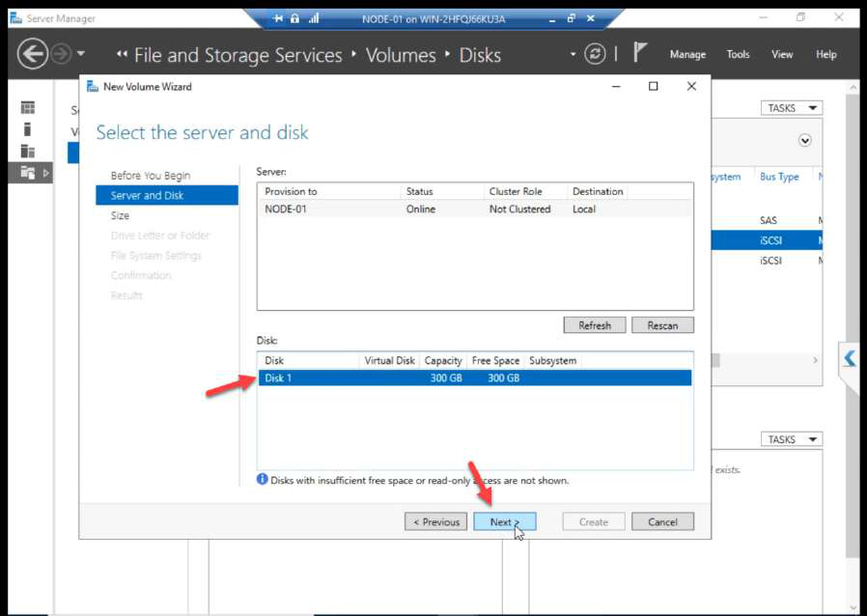Click the Destination column header

598,191
